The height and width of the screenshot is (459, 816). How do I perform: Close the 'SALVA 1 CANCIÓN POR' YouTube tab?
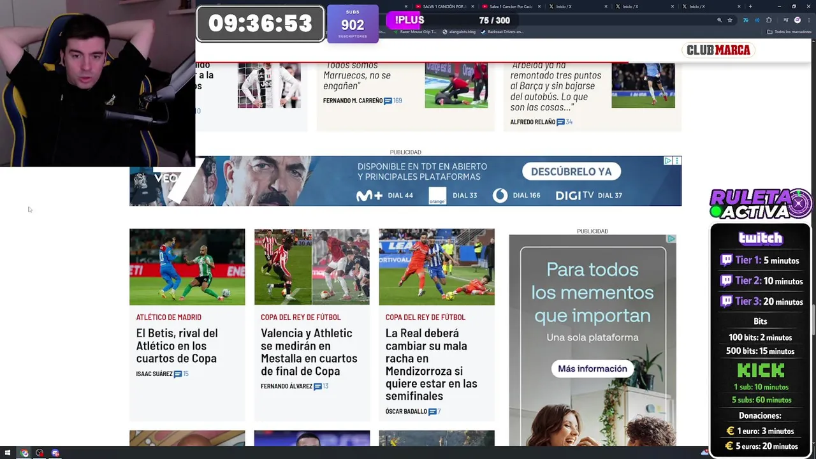point(473,6)
